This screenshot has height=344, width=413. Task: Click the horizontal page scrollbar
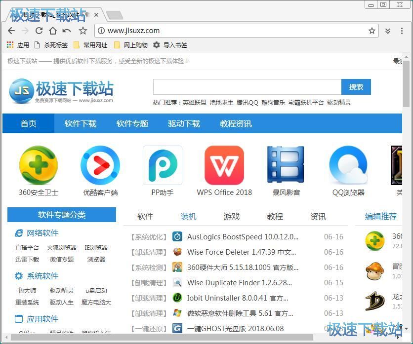(x=162, y=337)
